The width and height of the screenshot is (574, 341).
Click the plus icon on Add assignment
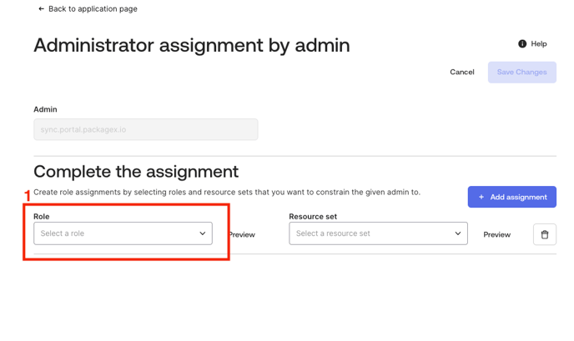click(x=481, y=197)
